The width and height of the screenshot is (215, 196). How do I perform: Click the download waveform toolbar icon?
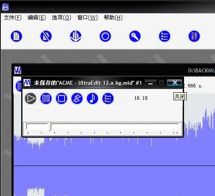(x=76, y=36)
